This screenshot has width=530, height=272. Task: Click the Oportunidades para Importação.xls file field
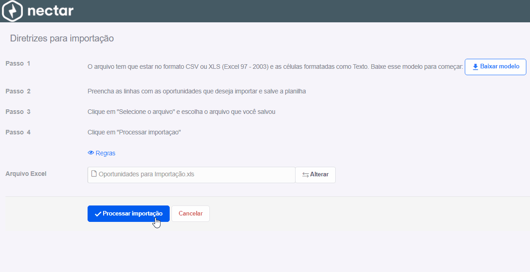191,175
